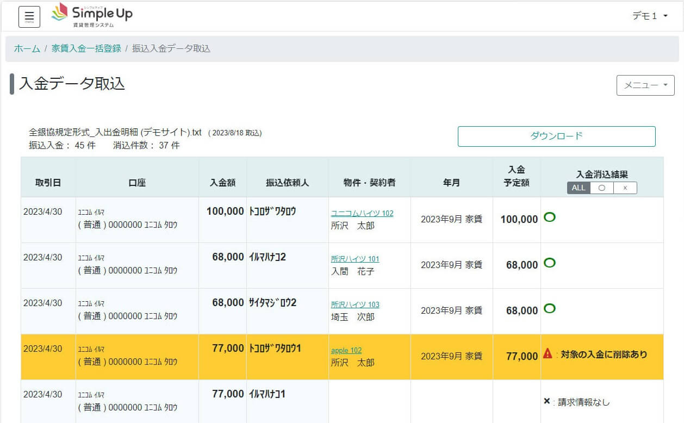
Task: Click red warning triangle icon
Action: point(548,354)
